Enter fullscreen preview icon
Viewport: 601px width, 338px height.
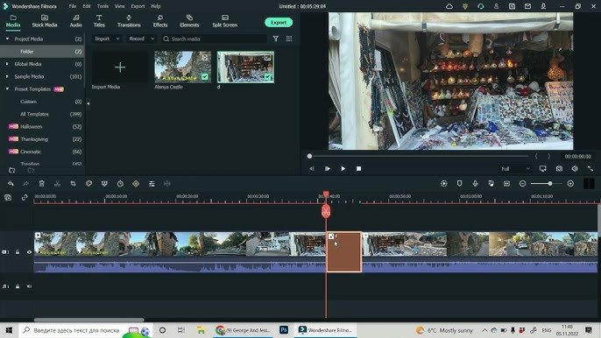590,169
